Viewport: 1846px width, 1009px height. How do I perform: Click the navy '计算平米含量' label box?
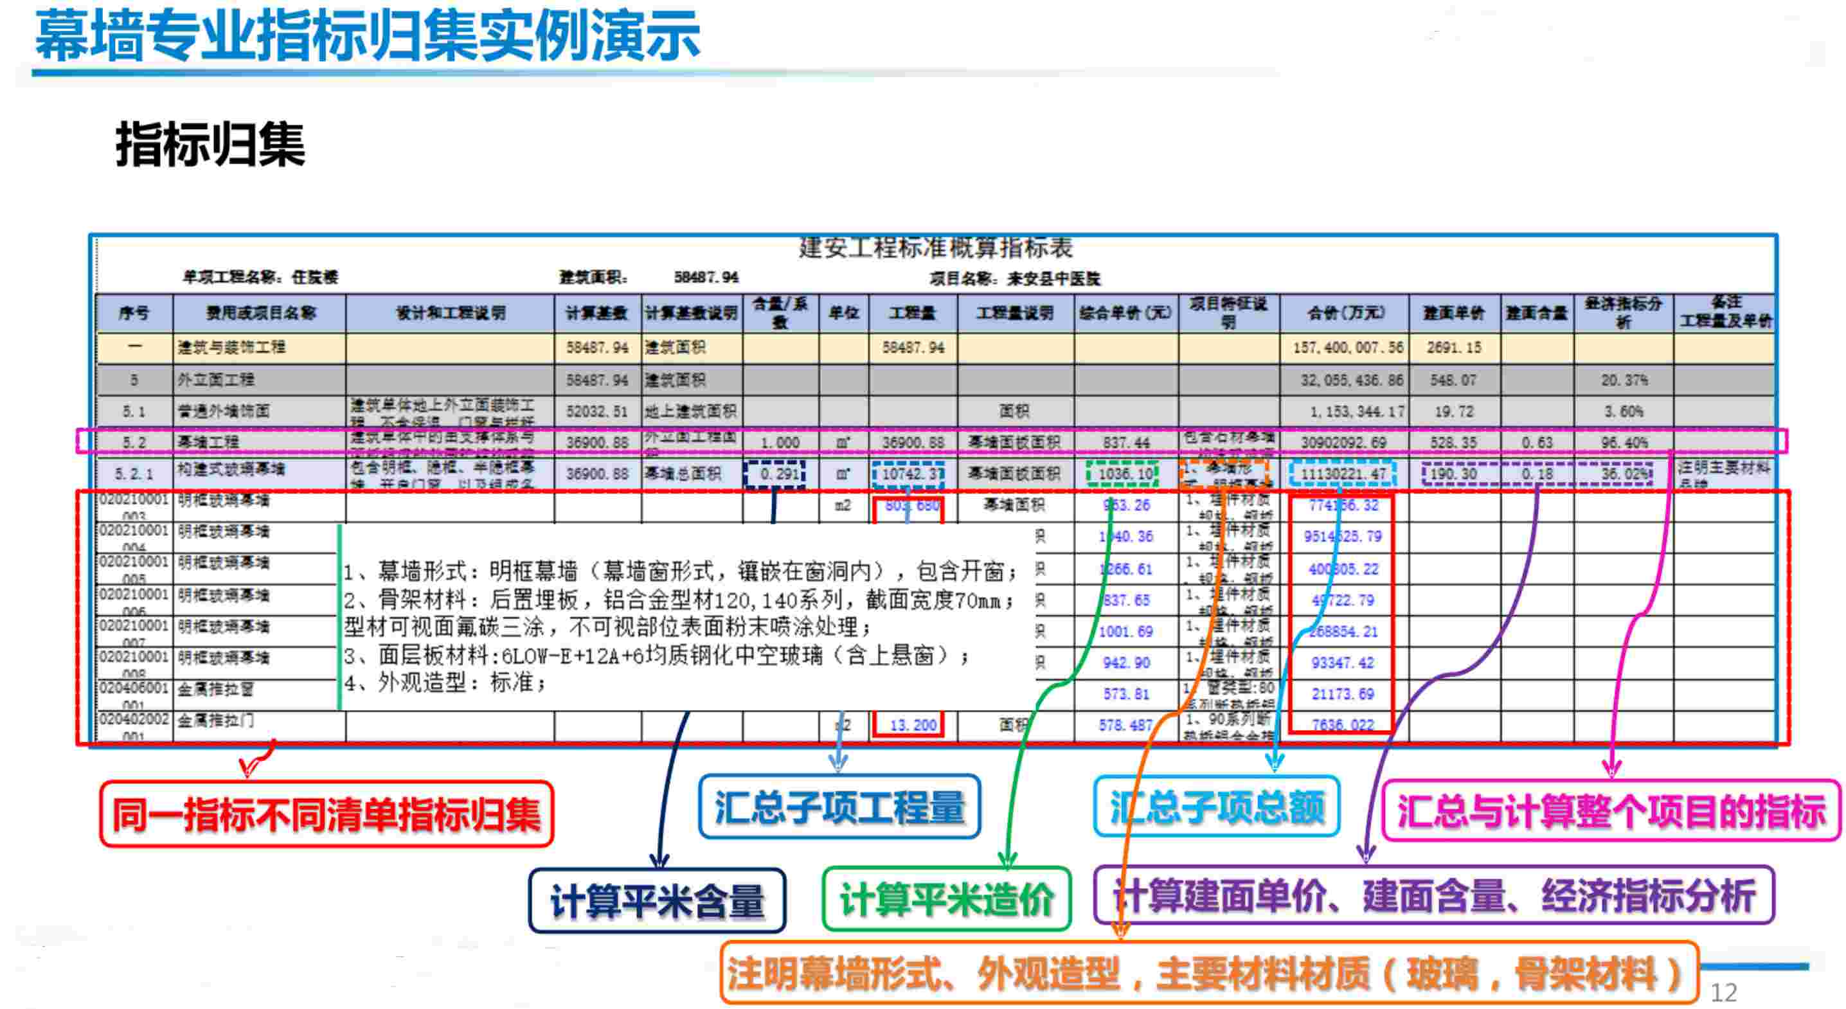656,901
